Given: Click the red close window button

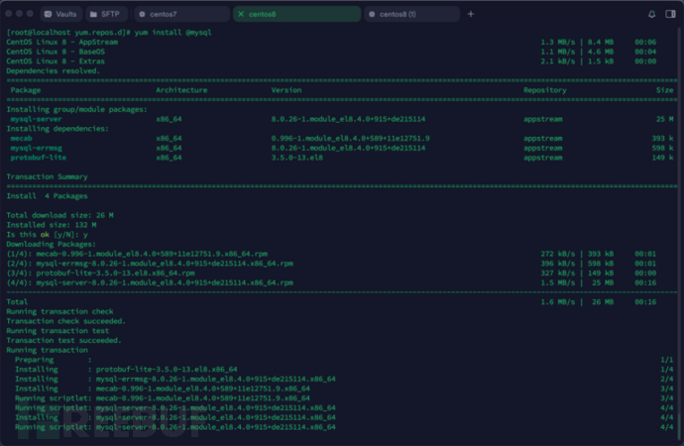Looking at the screenshot, I should click(9, 15).
